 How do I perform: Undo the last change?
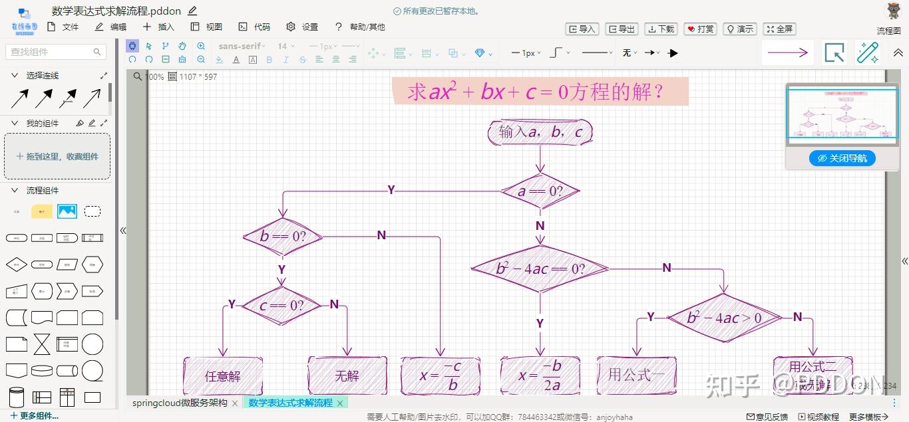[x=132, y=59]
